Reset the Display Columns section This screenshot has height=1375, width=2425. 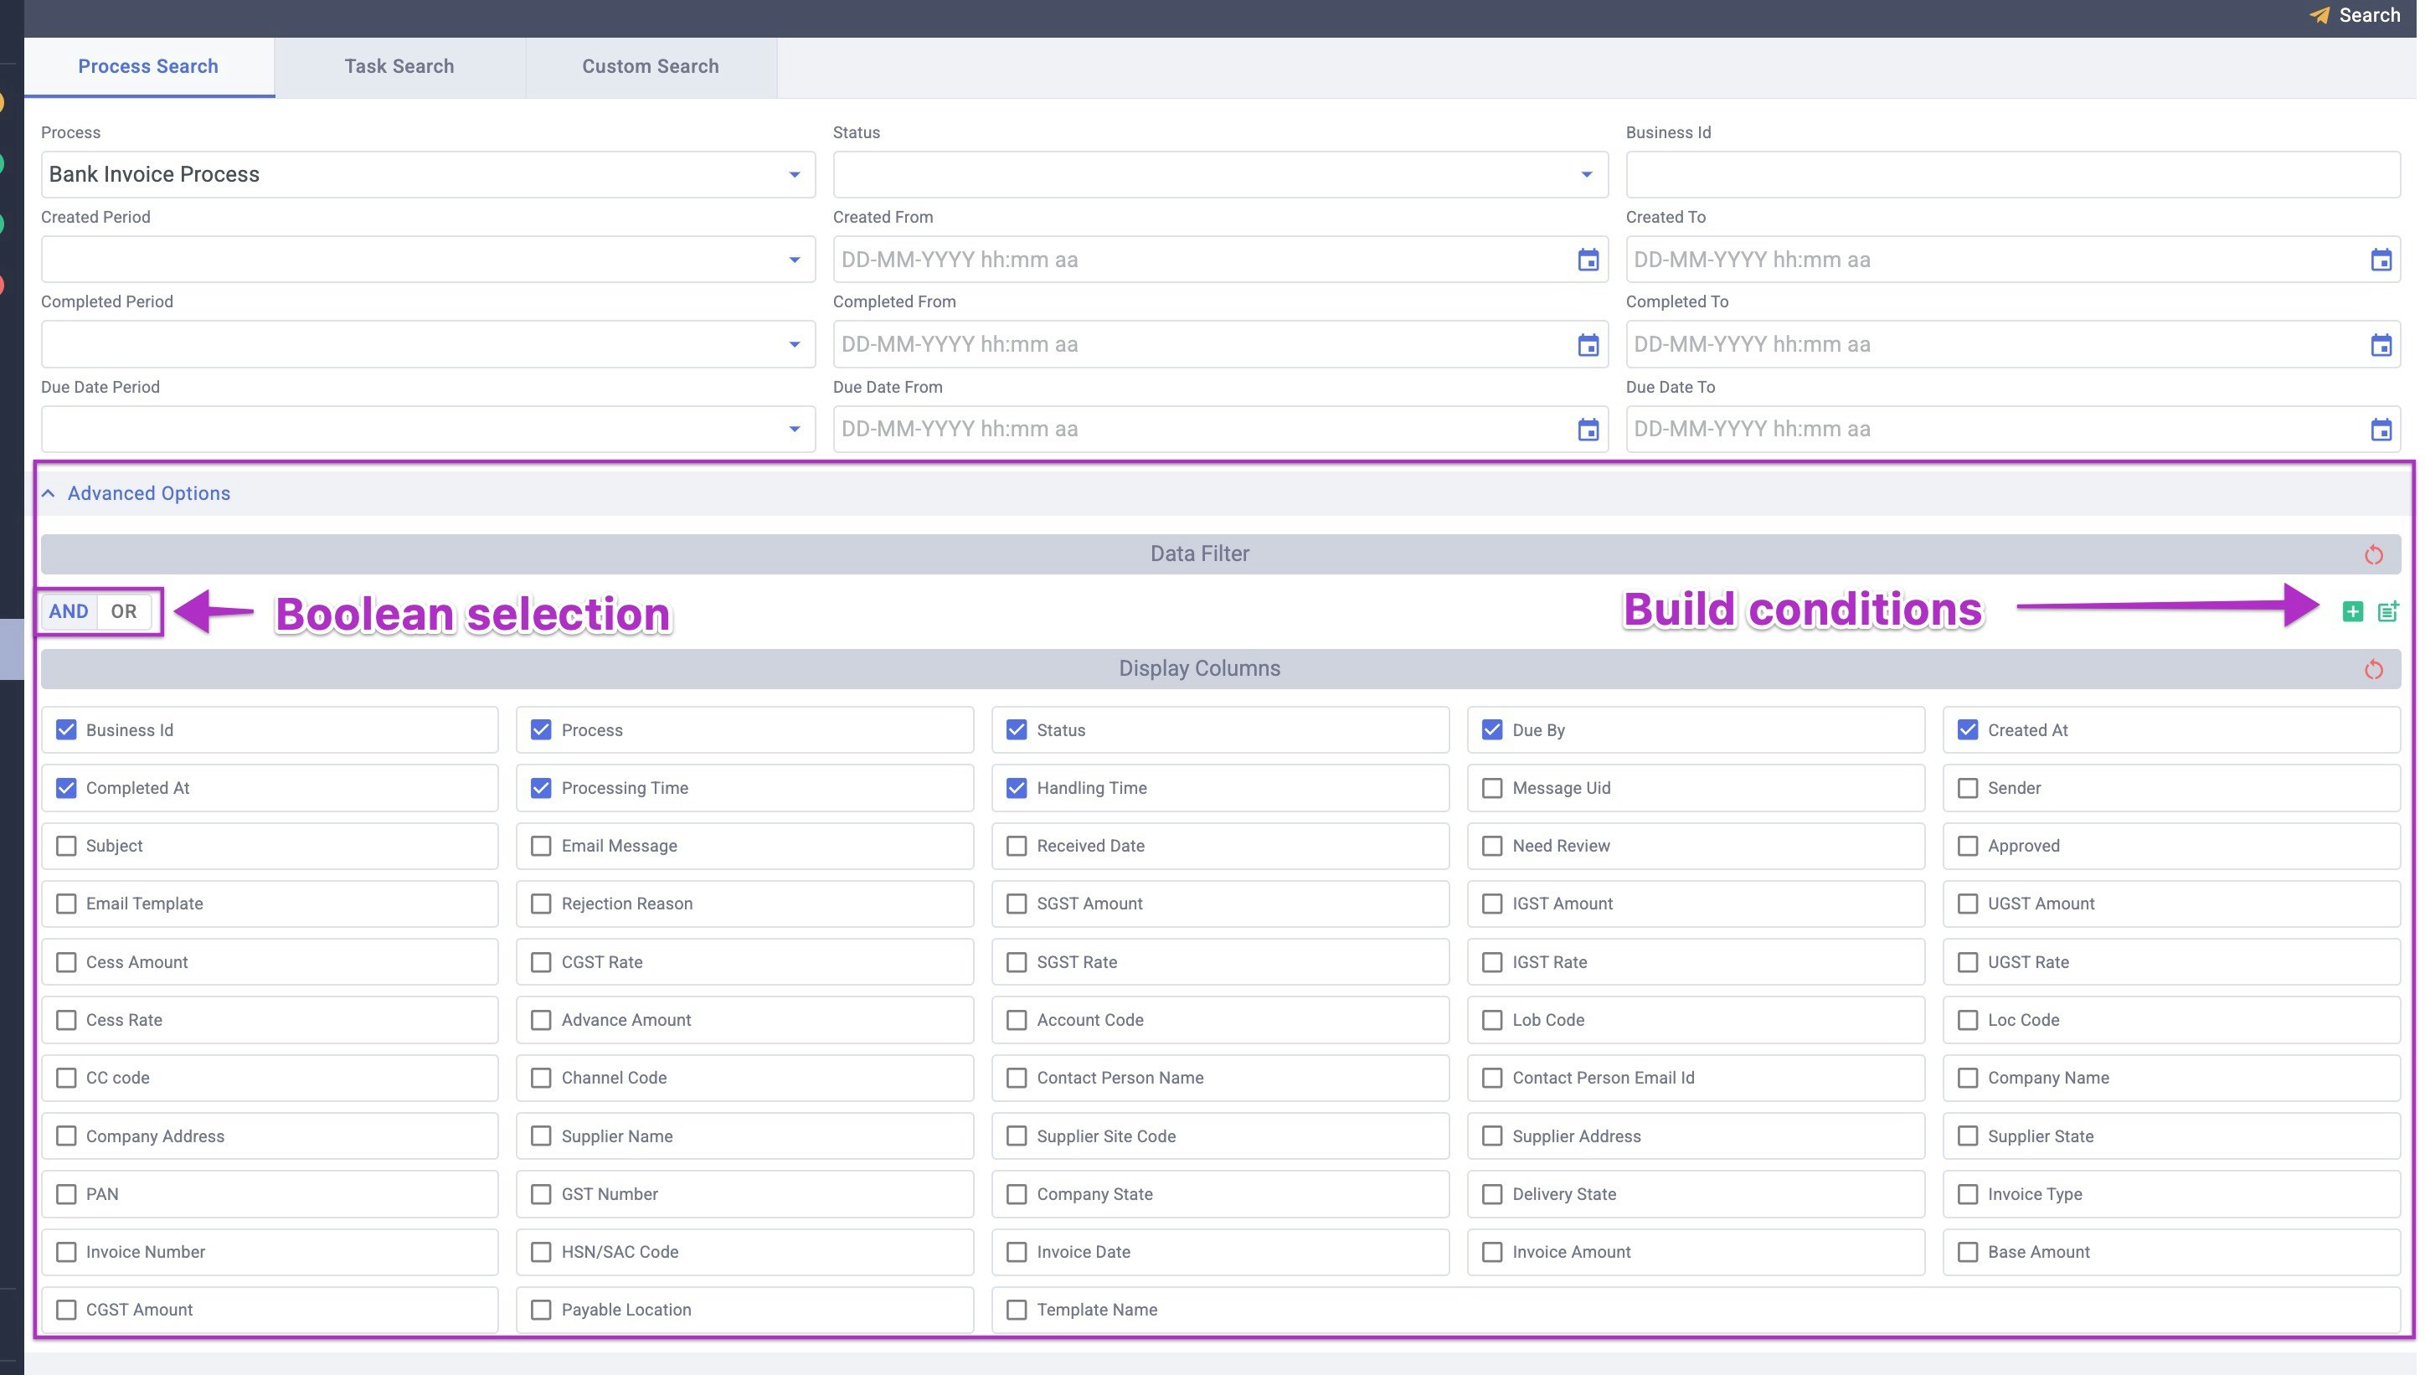click(2373, 670)
